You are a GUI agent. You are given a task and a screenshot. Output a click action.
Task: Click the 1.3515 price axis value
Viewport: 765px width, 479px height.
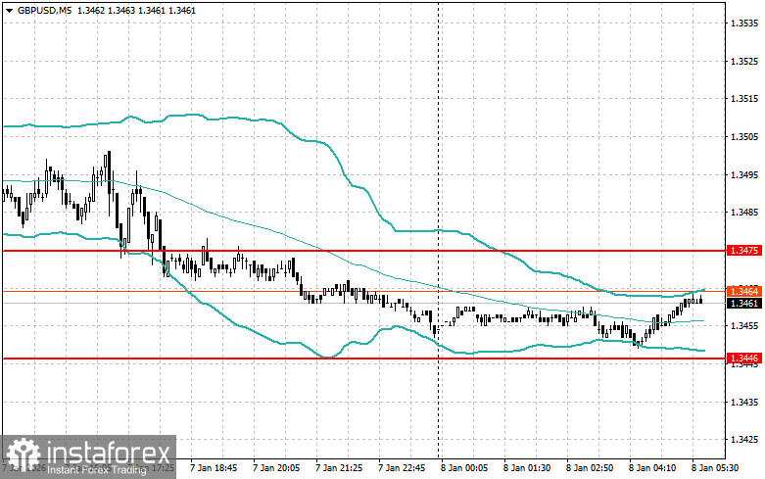(744, 99)
